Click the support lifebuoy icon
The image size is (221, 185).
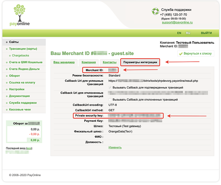(155, 11)
